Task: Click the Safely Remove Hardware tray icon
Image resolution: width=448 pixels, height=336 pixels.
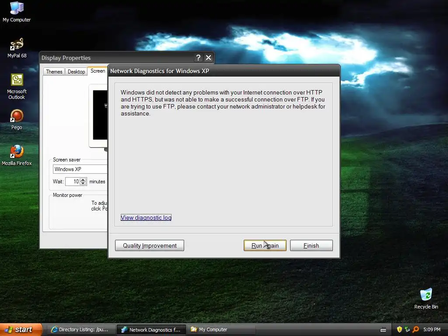Action: [x=407, y=329]
